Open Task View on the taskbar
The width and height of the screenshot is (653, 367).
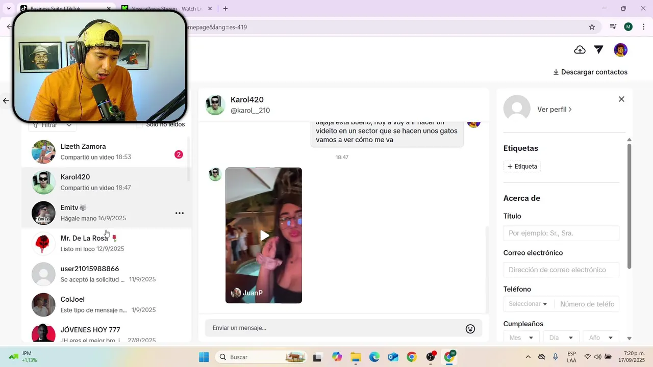point(317,357)
